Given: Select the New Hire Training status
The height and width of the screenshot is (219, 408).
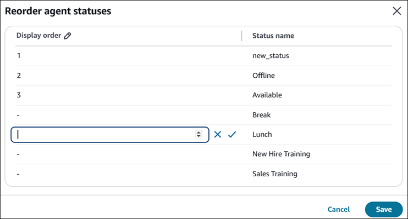Looking at the screenshot, I should [x=281, y=154].
